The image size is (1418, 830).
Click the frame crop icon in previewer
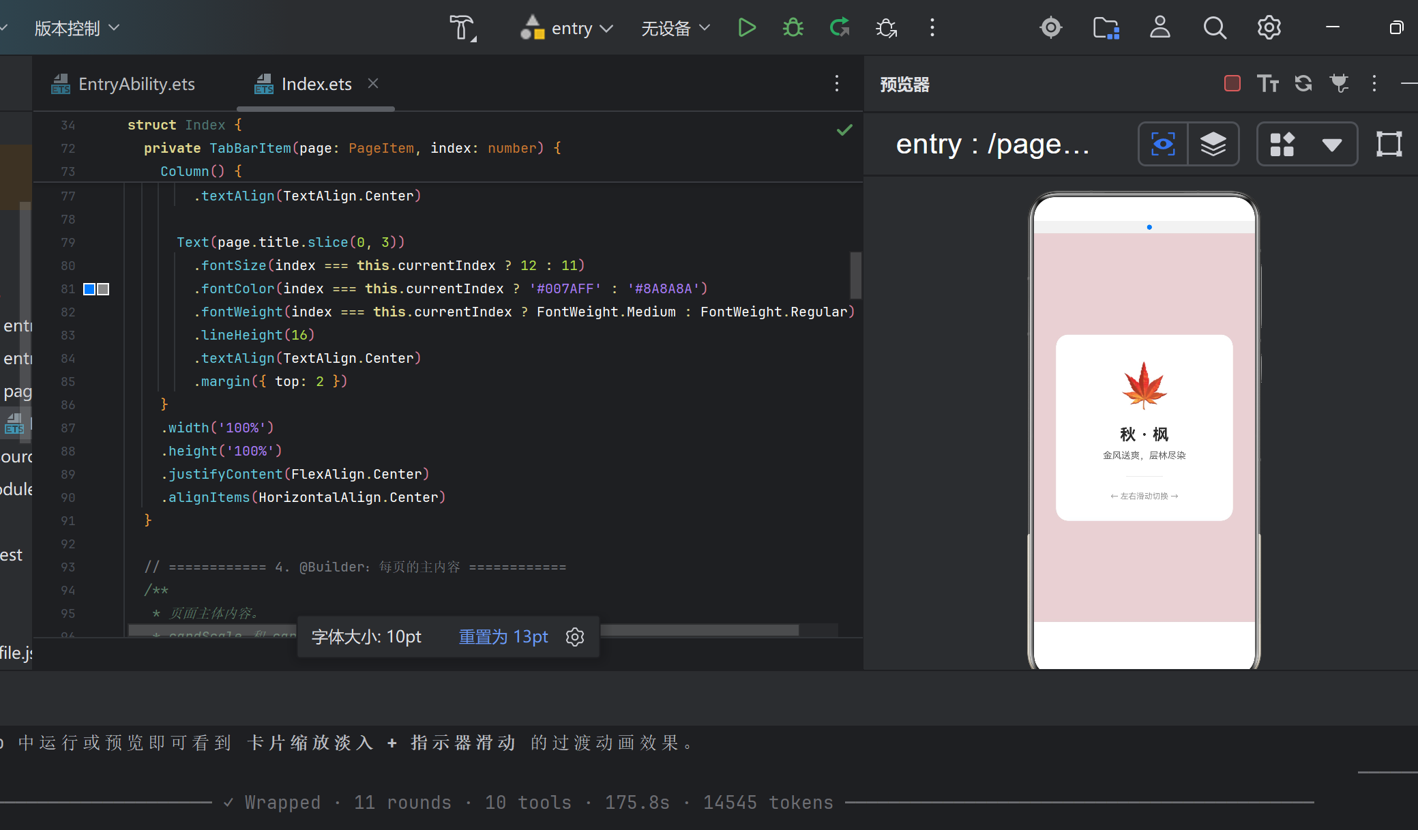(1389, 144)
